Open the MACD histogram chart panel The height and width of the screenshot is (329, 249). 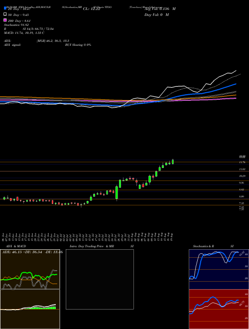(30, 309)
